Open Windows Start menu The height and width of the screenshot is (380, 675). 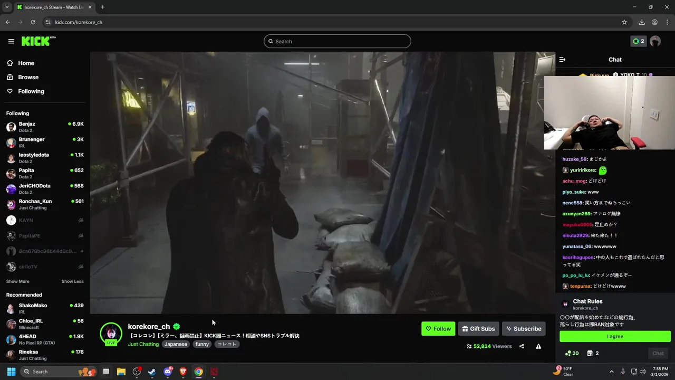(11, 372)
